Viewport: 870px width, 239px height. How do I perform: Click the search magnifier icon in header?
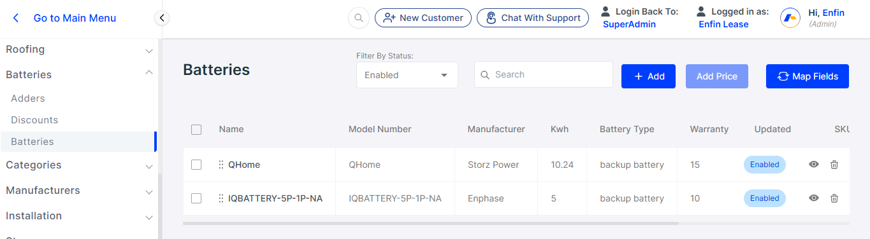click(x=359, y=18)
